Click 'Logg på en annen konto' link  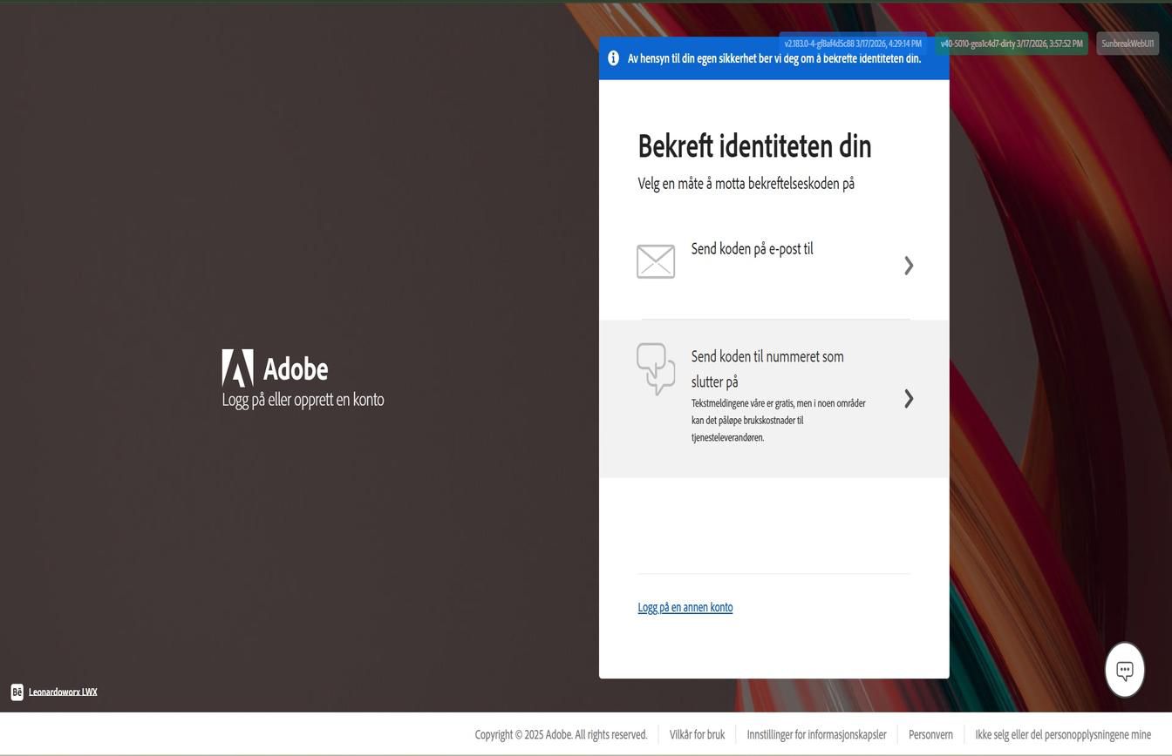point(685,607)
